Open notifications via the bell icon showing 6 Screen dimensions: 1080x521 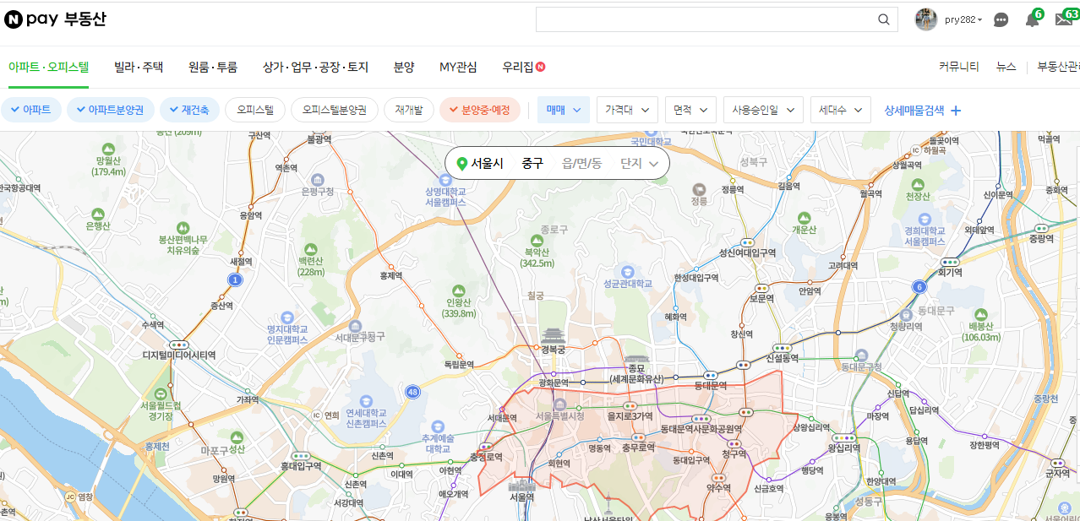[x=1032, y=19]
